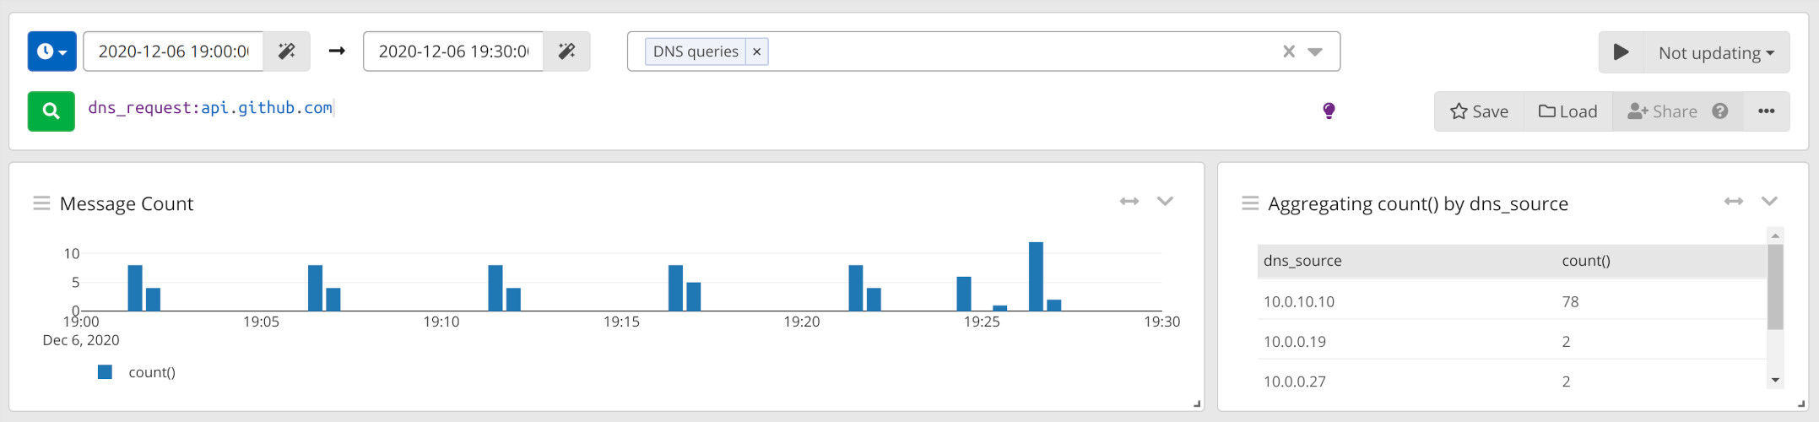Screen dimensions: 1819x422
Task: Start auto-refresh with play button
Action: (1621, 52)
